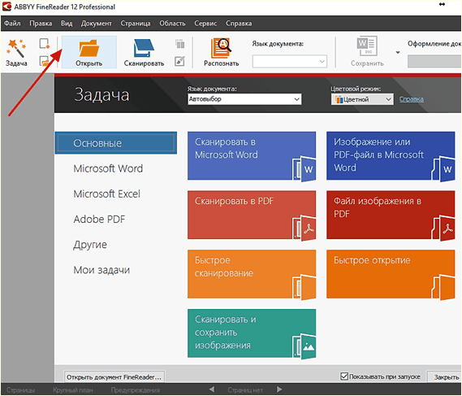
Task: Open the Цветной color mode dropdown
Action: click(x=362, y=99)
